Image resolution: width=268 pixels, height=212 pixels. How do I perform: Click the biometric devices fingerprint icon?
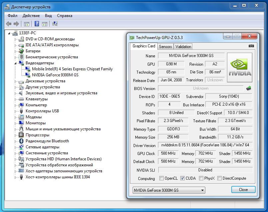(x=21, y=57)
